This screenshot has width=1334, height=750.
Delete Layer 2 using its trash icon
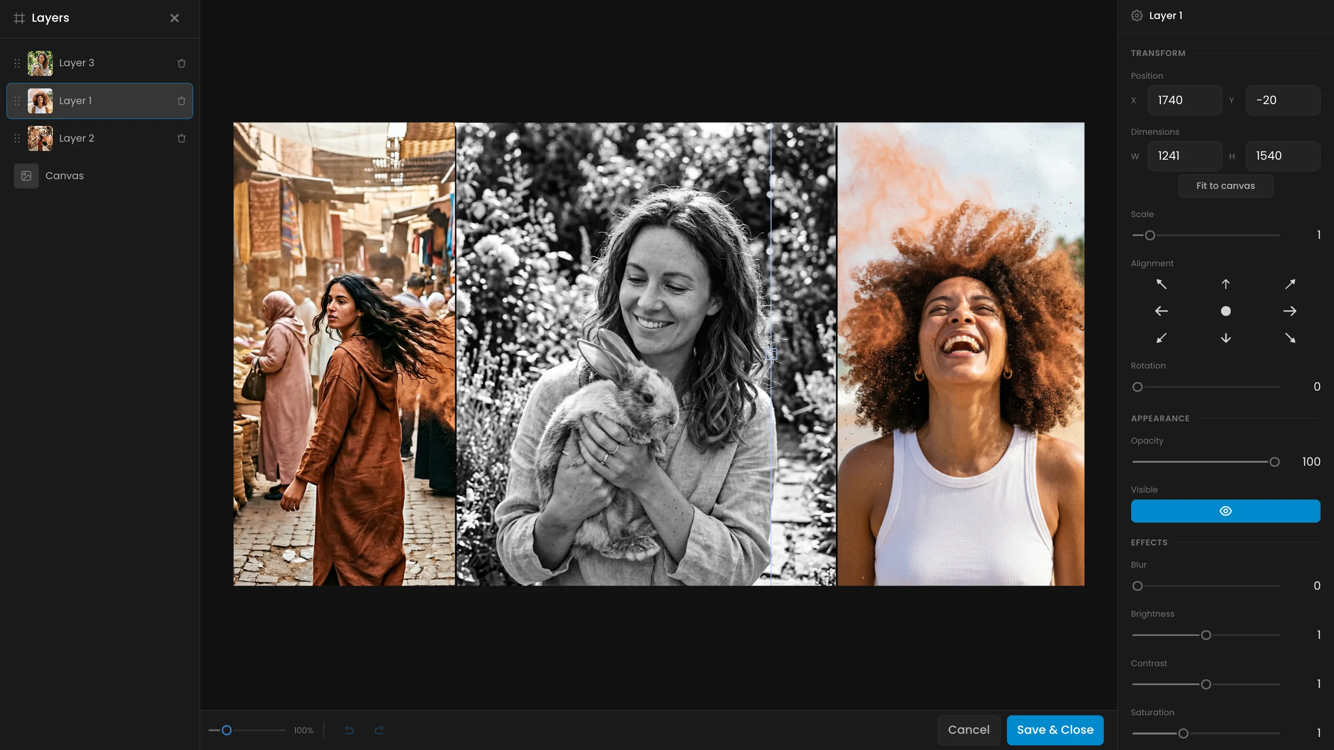tap(181, 138)
